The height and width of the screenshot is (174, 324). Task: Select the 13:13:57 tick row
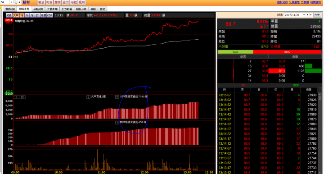click(268, 158)
